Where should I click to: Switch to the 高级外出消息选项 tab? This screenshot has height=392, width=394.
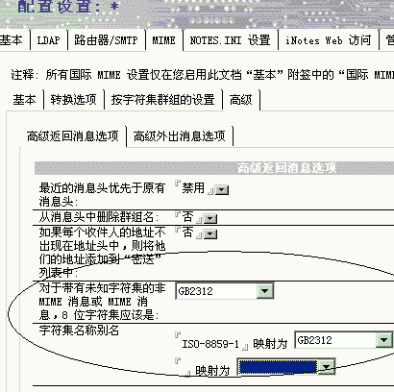(180, 136)
